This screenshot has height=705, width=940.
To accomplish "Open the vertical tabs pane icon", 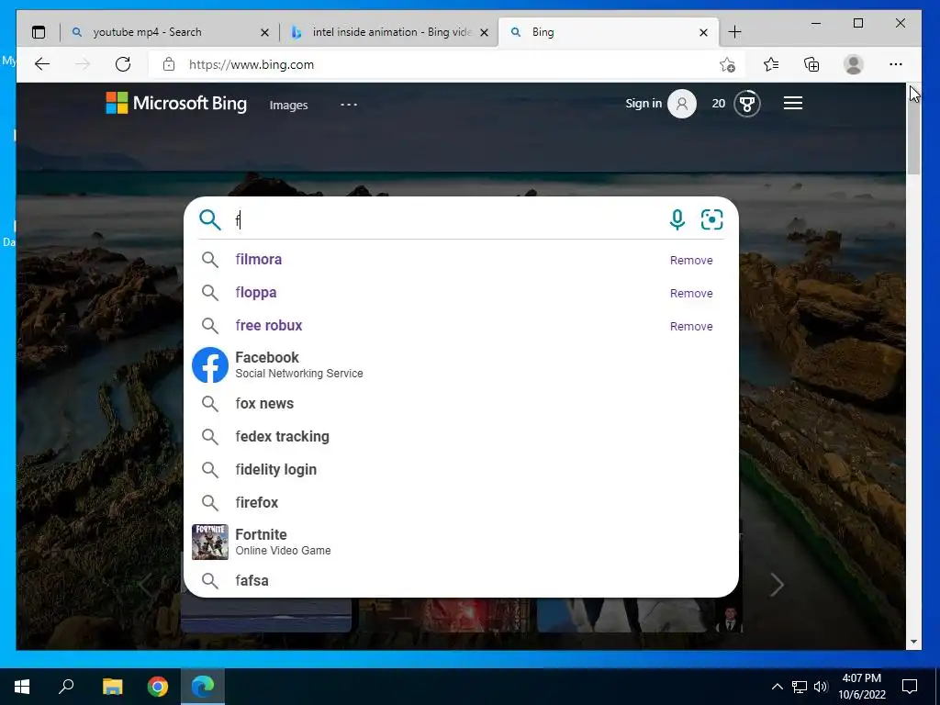I will point(39,32).
